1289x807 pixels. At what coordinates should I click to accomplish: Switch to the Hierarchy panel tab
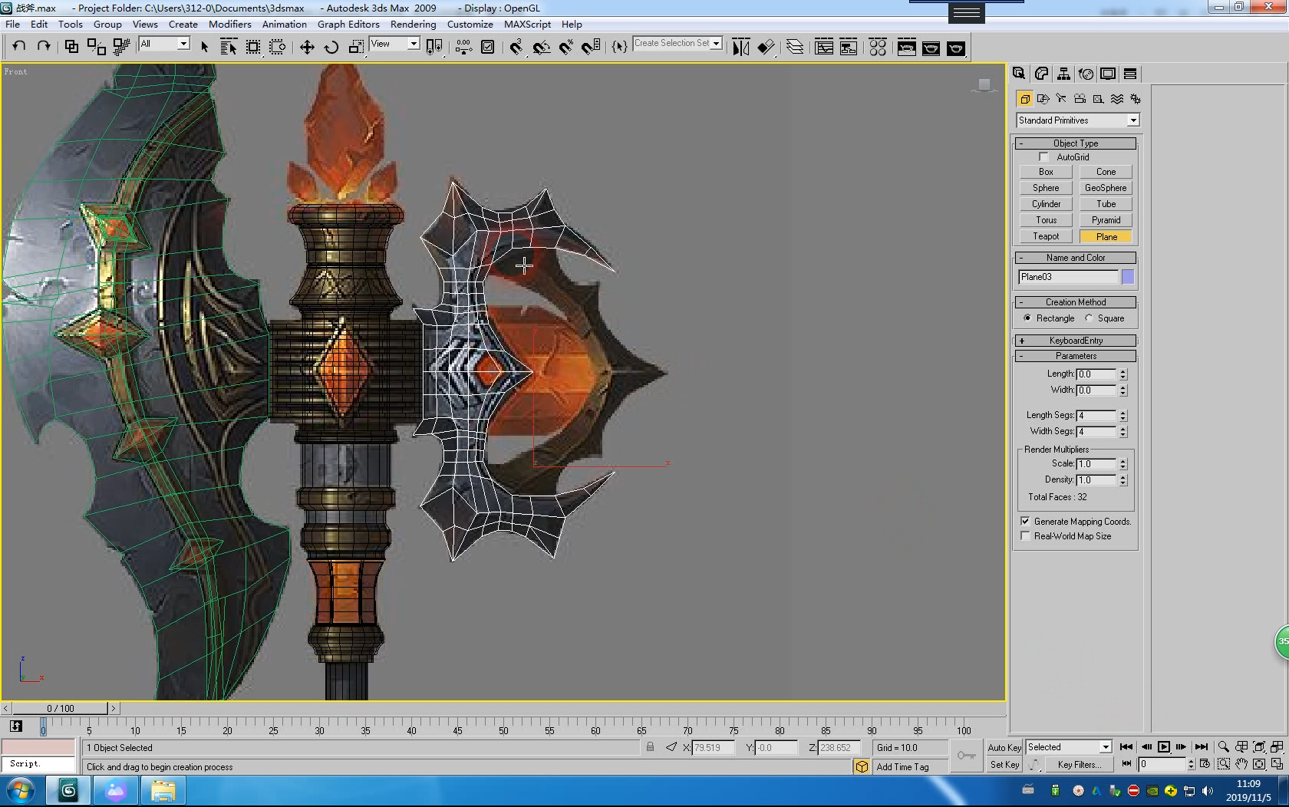coord(1063,74)
